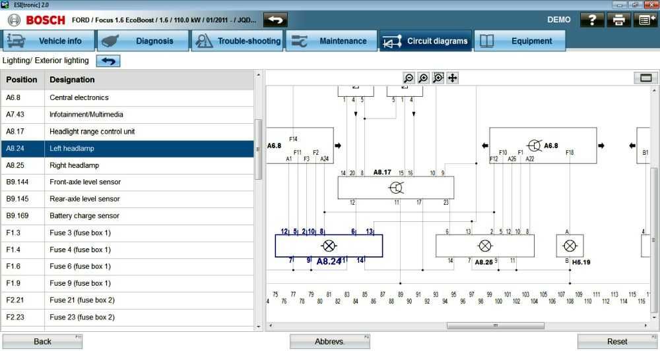Click the Reset button

[617, 342]
